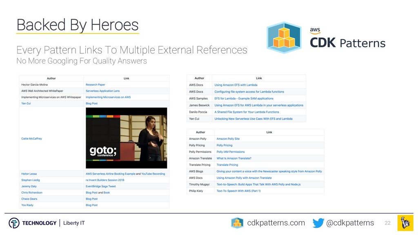Click the Yan Cui author link in left table
This screenshot has height=235, width=418.
click(26, 103)
